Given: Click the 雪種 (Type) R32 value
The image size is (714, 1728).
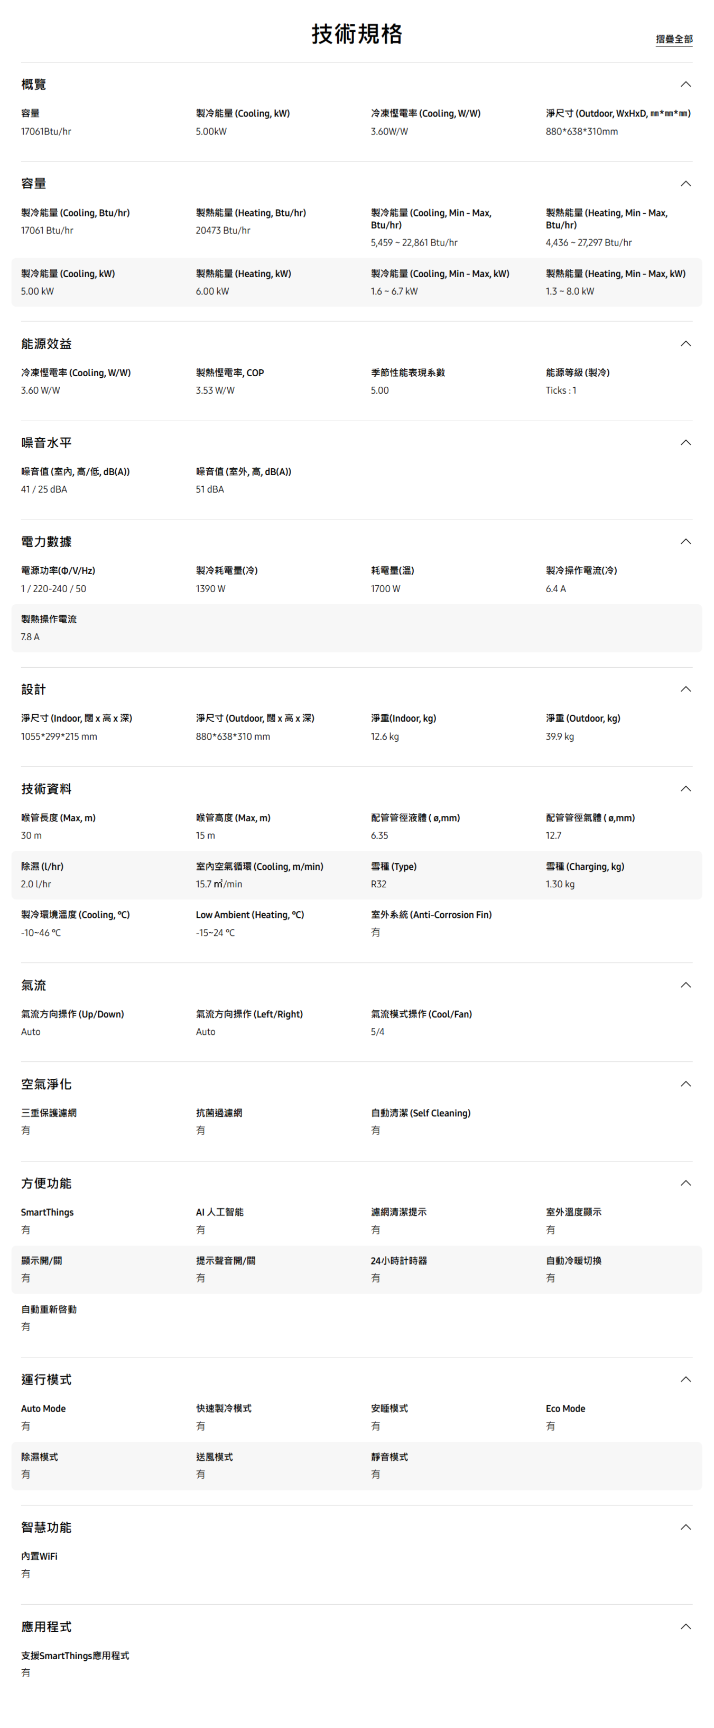Looking at the screenshot, I should point(378,884).
